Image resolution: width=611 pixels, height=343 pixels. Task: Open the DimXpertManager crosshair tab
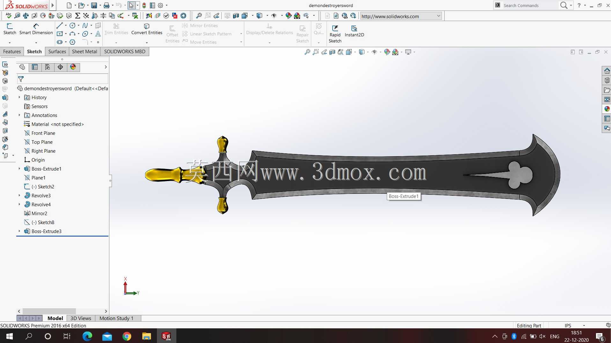coord(60,67)
